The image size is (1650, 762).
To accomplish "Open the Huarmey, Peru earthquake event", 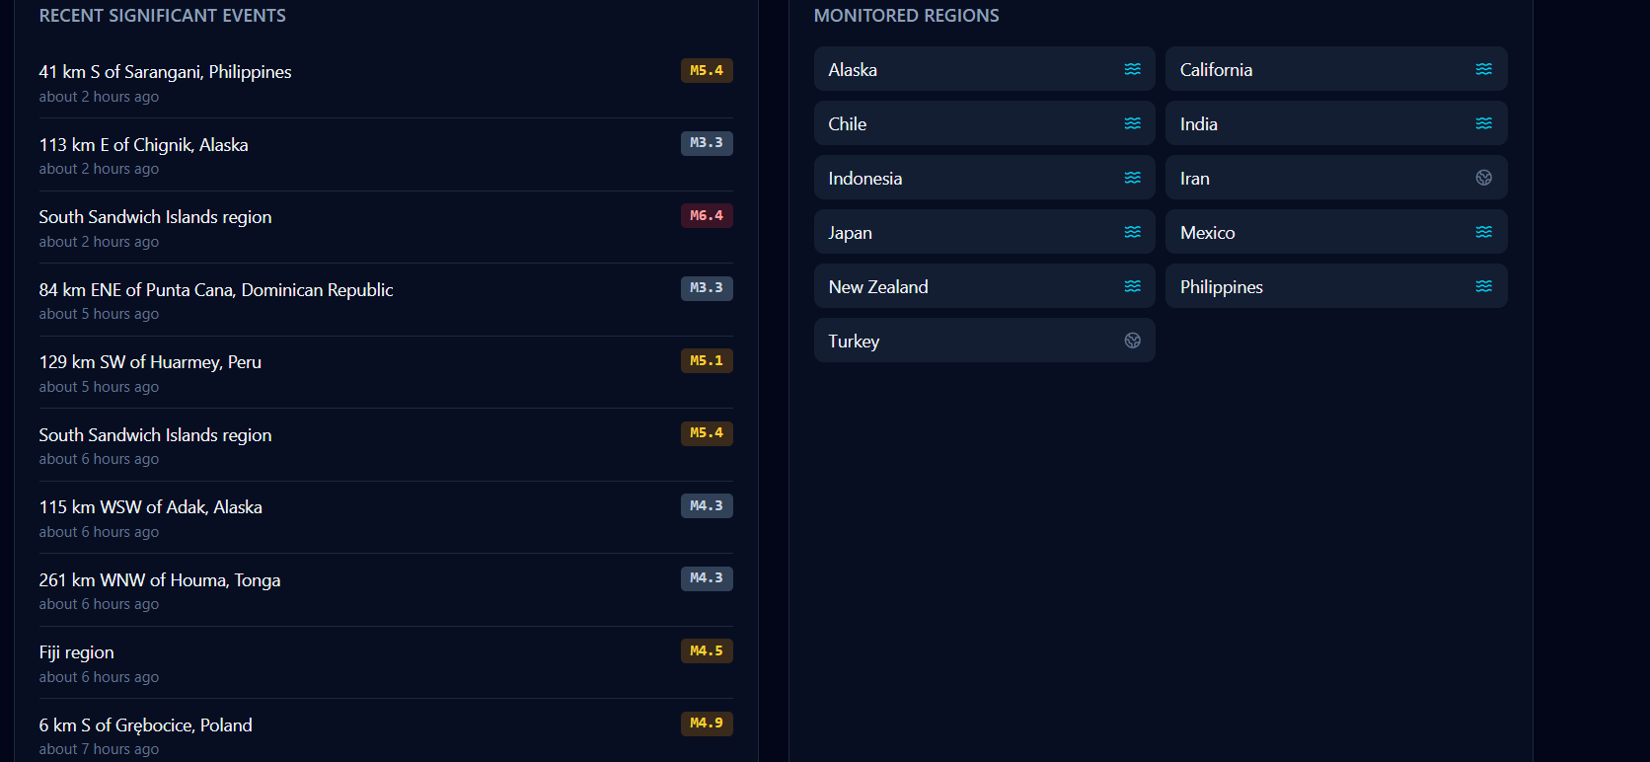I will pyautogui.click(x=386, y=373).
